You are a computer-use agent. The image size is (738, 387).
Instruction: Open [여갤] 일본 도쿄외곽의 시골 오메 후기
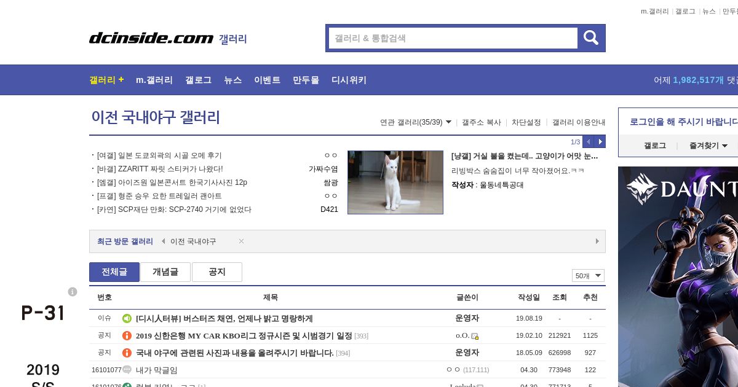(159, 155)
